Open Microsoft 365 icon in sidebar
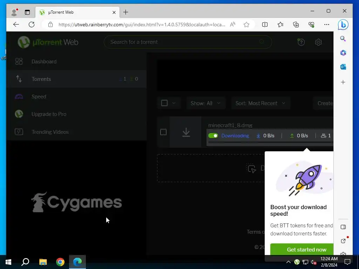This screenshot has height=269, width=359. click(343, 53)
